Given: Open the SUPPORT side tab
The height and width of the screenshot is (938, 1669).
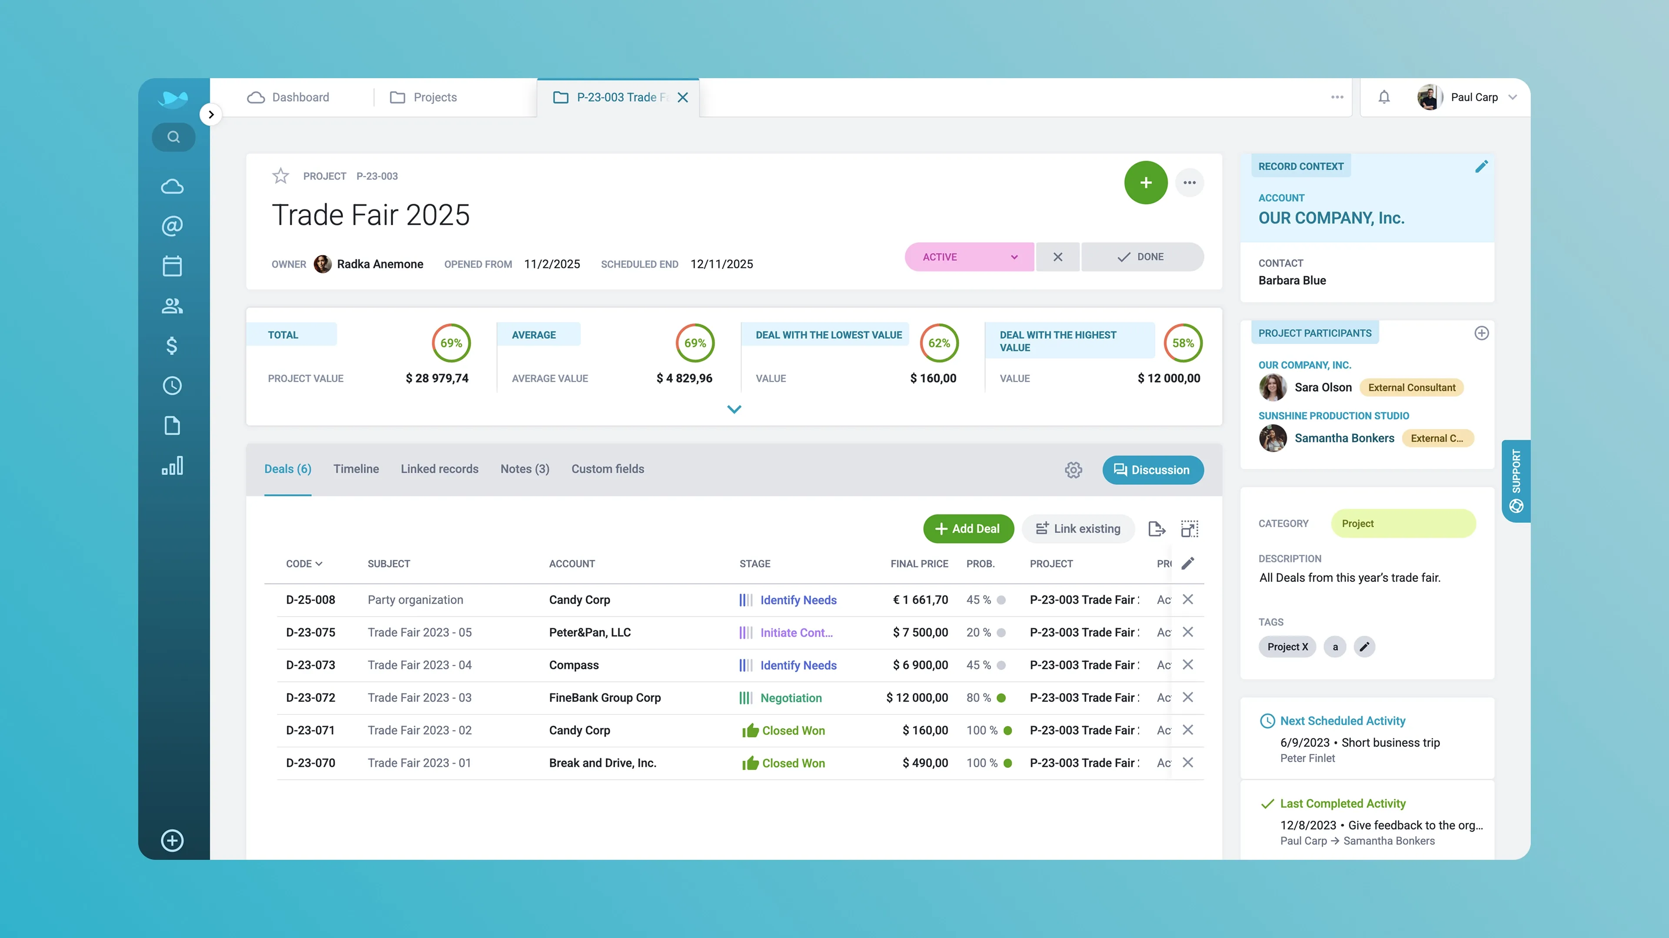Looking at the screenshot, I should pos(1516,481).
